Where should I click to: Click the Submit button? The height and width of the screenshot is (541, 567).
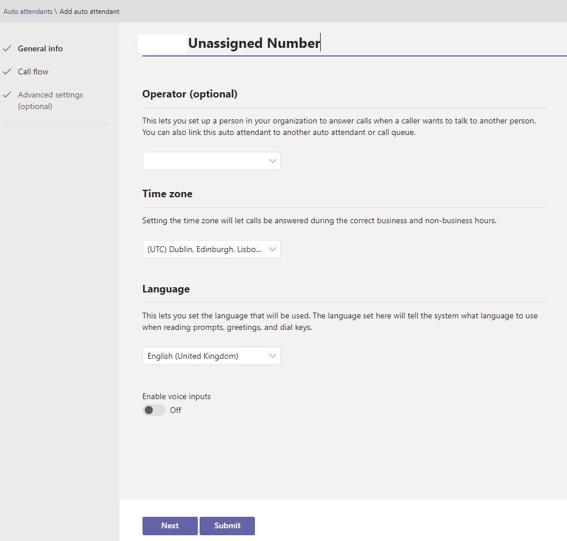point(227,526)
